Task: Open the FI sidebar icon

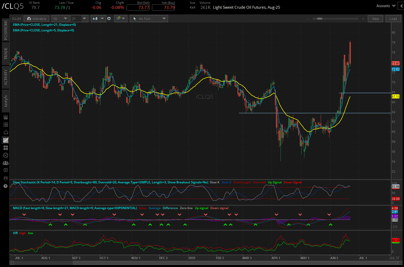Action: [6, 178]
